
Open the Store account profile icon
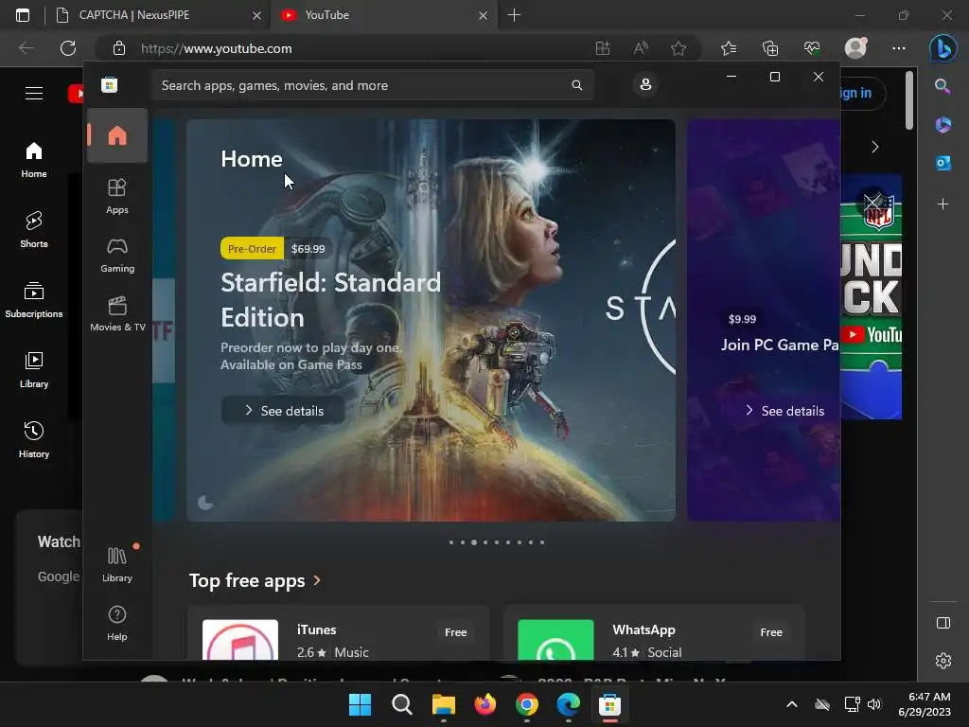click(645, 84)
